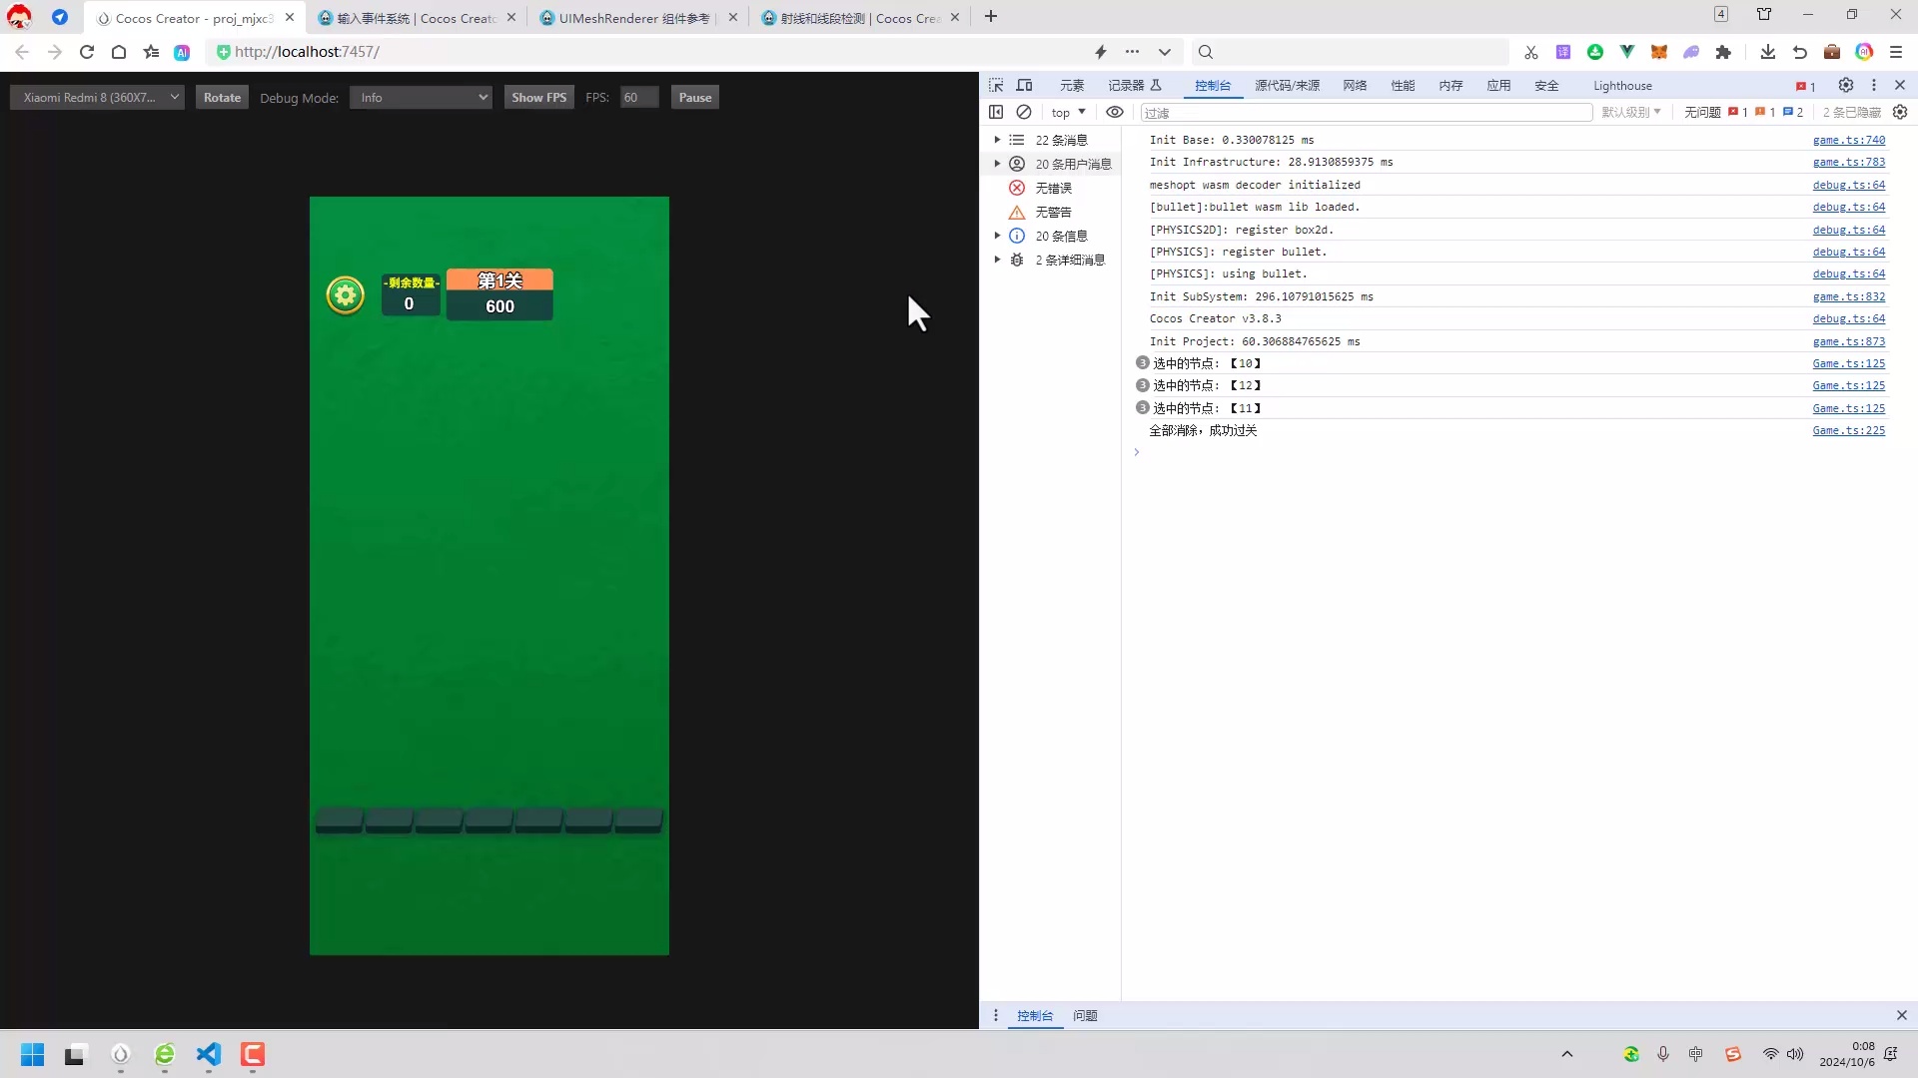Click the Rotate button in the preview toolbar
Viewport: 1918px width, 1078px height.
pyautogui.click(x=222, y=97)
